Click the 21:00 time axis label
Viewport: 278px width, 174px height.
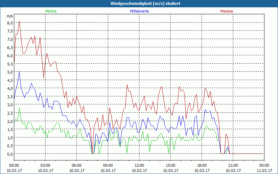coord(233,166)
